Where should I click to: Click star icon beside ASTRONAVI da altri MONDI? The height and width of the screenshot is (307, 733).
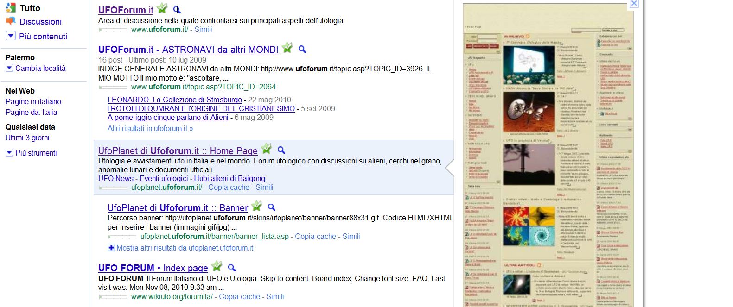click(287, 47)
